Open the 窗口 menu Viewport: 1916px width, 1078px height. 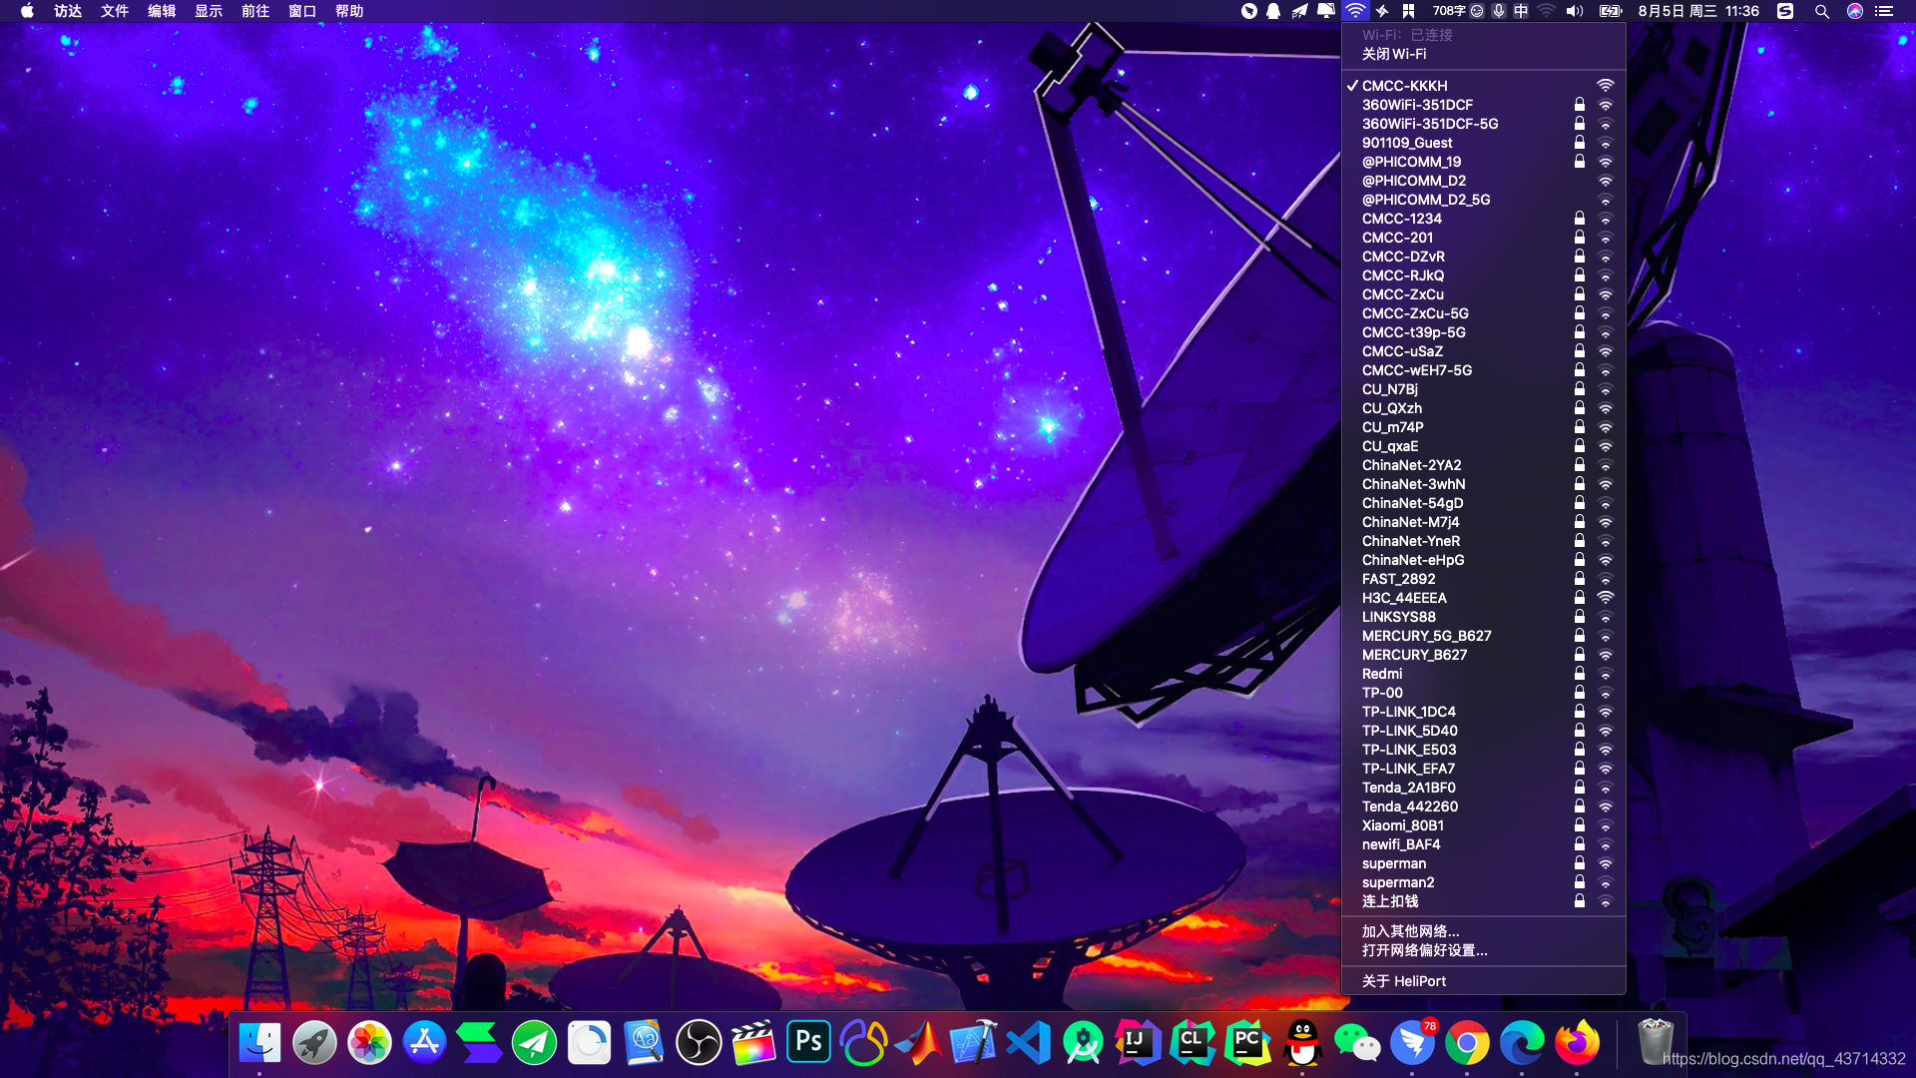coord(302,11)
